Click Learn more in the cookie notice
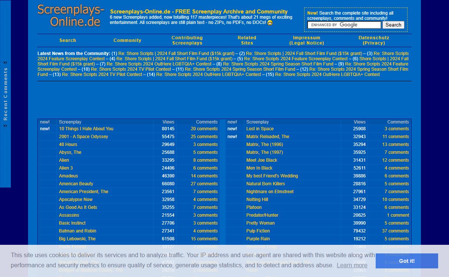 352,265
